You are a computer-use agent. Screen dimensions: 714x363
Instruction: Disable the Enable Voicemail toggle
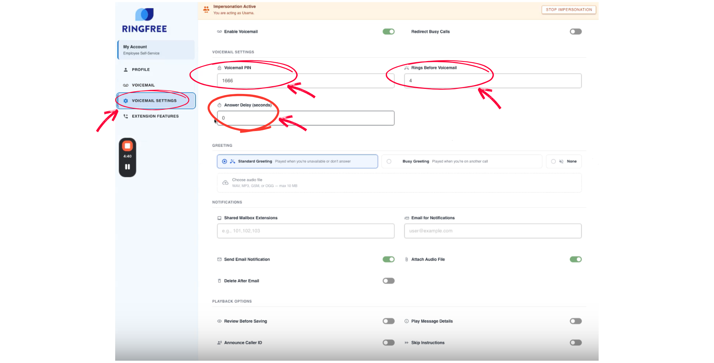tap(389, 32)
